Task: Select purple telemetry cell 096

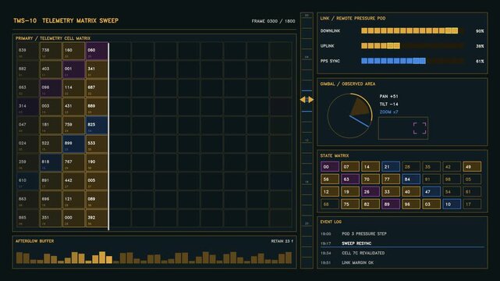Action: click(51, 88)
